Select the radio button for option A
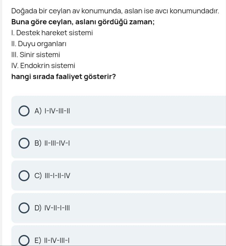The width and height of the screenshot is (226, 246). [x=24, y=111]
